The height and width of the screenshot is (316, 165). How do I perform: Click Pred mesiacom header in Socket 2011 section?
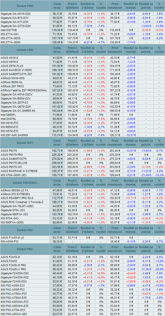coord(115,143)
